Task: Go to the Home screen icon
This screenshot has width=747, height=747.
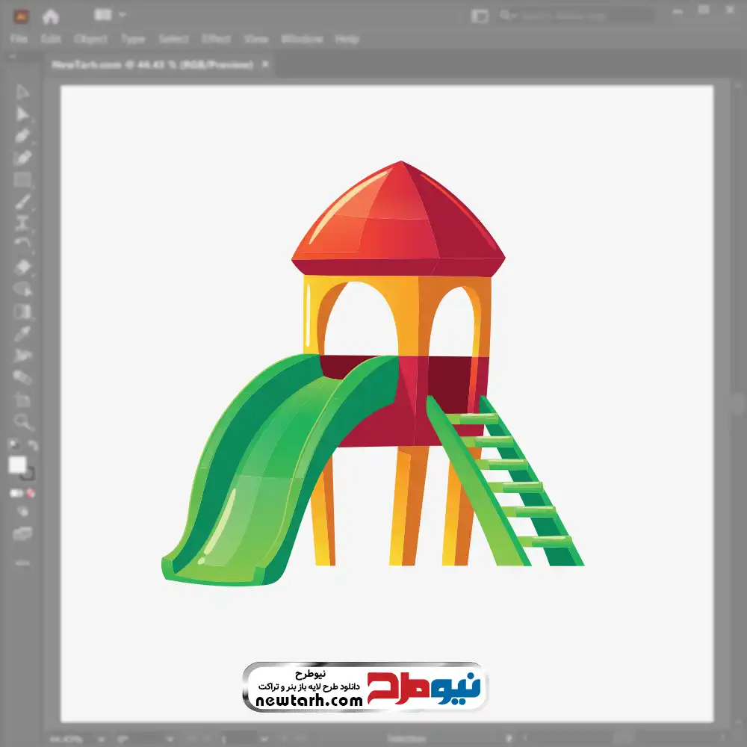Action: (50, 16)
